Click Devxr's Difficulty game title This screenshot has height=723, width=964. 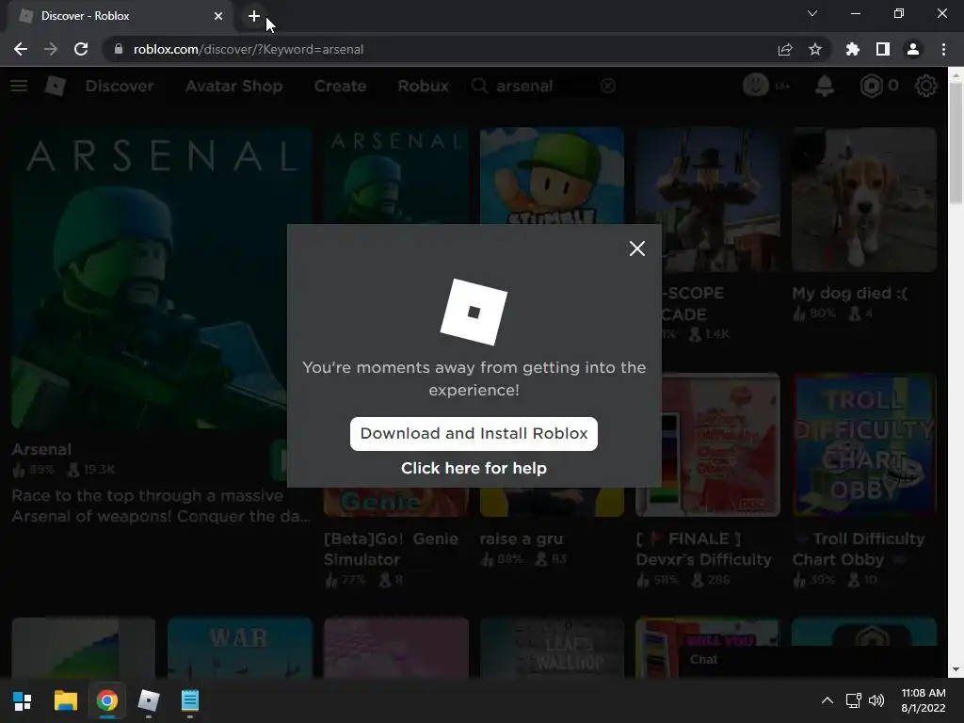coord(704,549)
